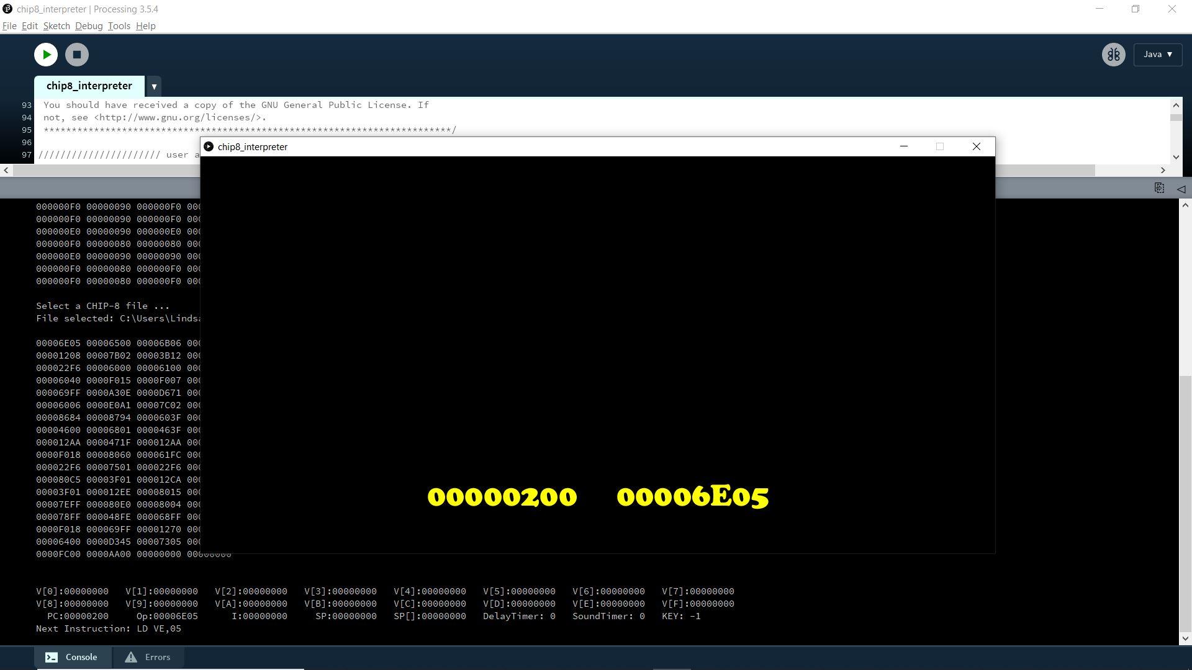The height and width of the screenshot is (670, 1192).
Task: Click the Run sketch play button
Action: coord(46,55)
